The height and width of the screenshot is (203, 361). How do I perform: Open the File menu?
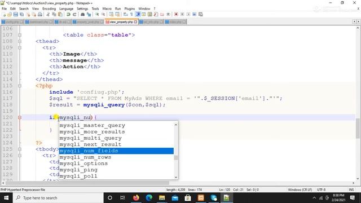[x=4, y=8]
